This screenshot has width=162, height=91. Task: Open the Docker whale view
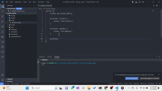(x=3, y=37)
